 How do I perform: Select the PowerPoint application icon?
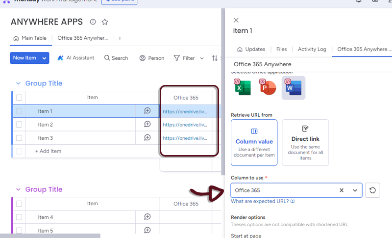268,87
